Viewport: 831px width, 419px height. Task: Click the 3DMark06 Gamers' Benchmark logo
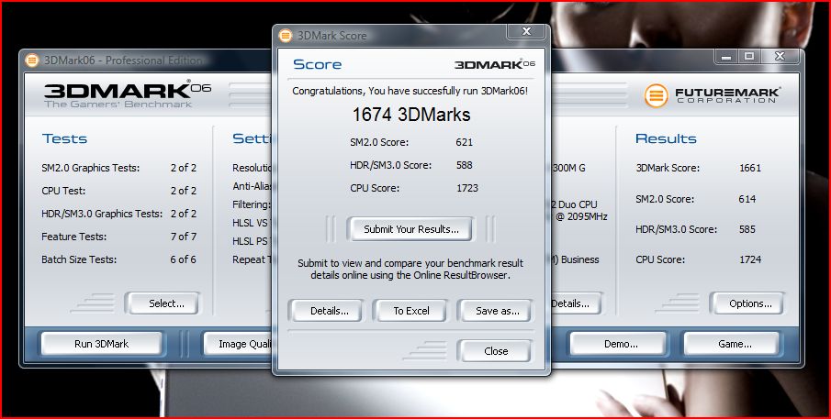[128, 94]
